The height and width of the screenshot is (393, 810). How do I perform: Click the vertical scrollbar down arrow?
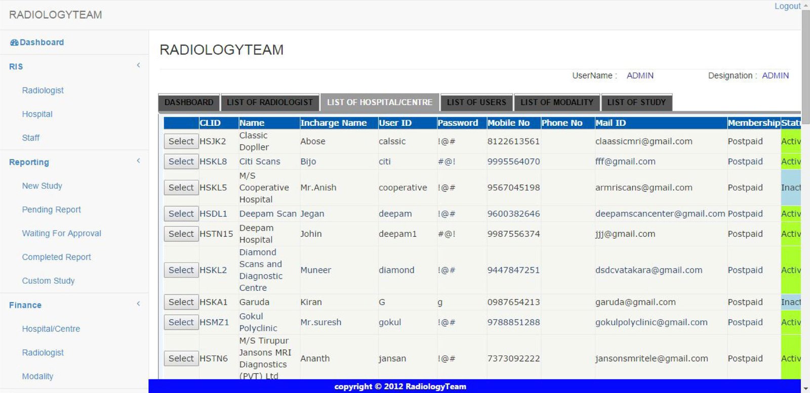[x=805, y=388]
